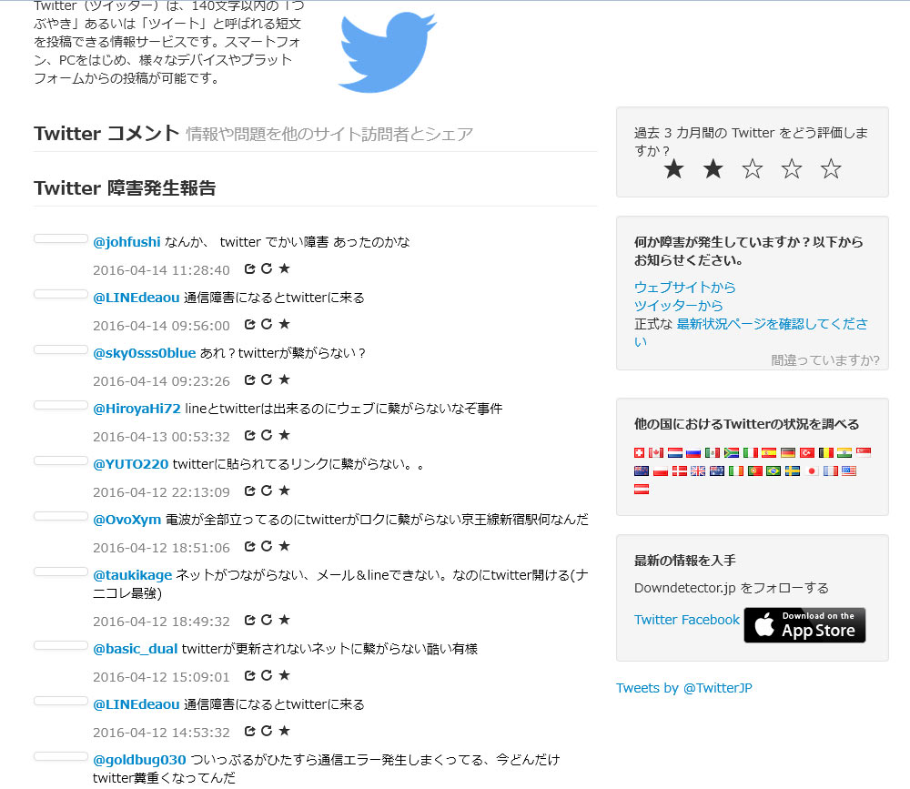Viewport: 910px width, 789px height.
Task: Favorite the @HiroyaHi72 tweet
Action: click(284, 435)
